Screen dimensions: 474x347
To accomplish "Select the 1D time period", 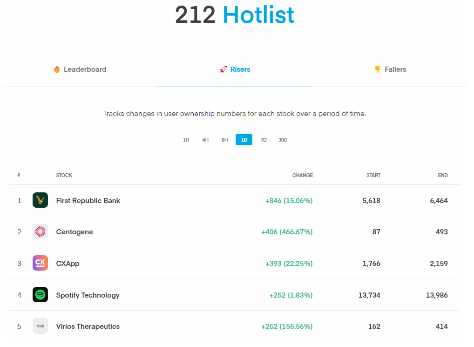I will (244, 140).
